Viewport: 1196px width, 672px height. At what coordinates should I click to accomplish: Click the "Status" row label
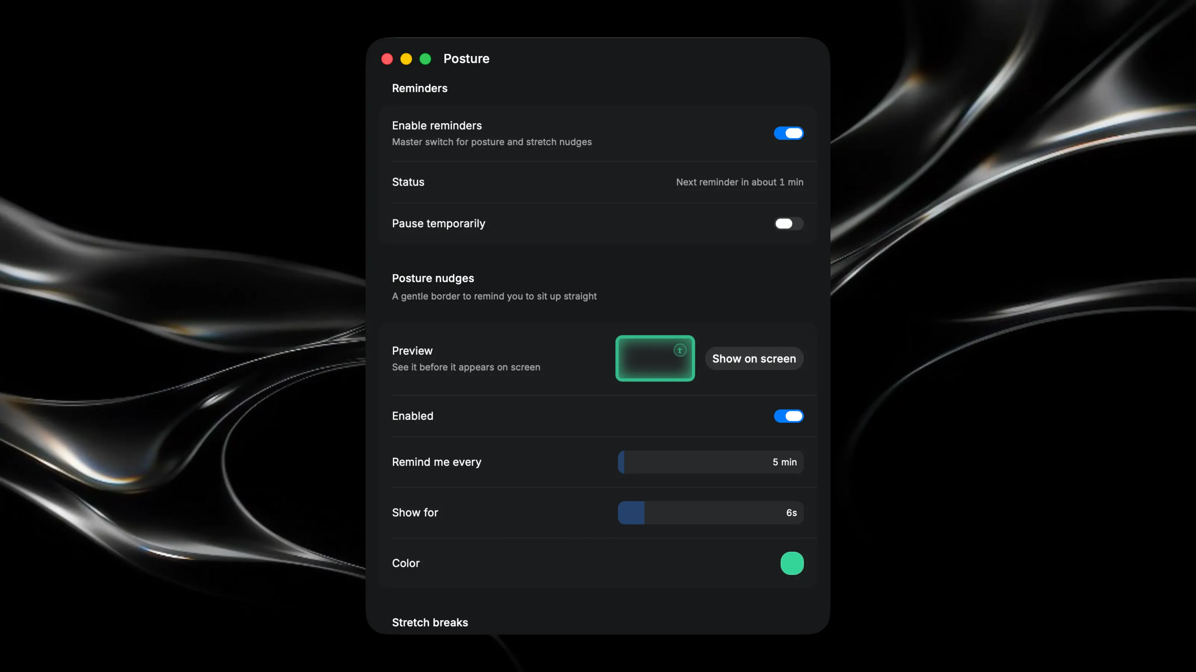[x=408, y=182]
